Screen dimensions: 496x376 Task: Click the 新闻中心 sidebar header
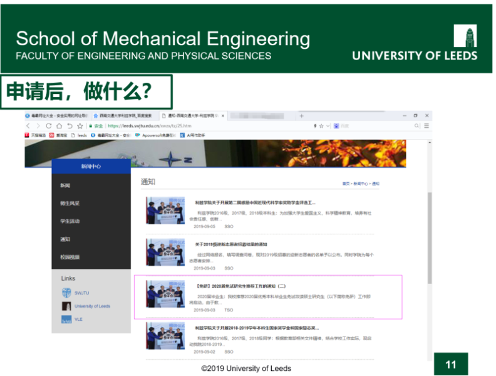(91, 167)
